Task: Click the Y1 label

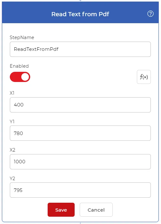Action: coord(12,122)
